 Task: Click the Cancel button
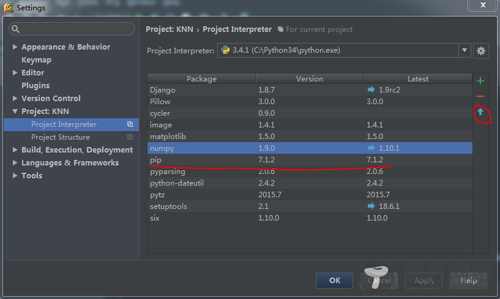coord(379,281)
